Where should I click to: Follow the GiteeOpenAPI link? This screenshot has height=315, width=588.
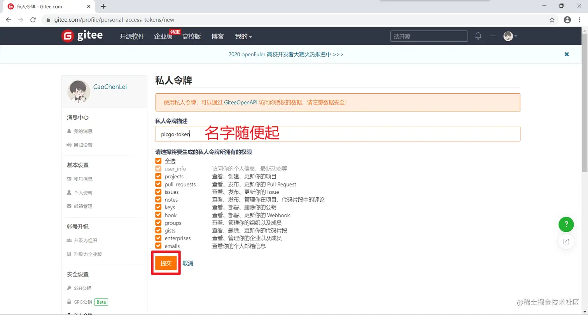coord(241,103)
